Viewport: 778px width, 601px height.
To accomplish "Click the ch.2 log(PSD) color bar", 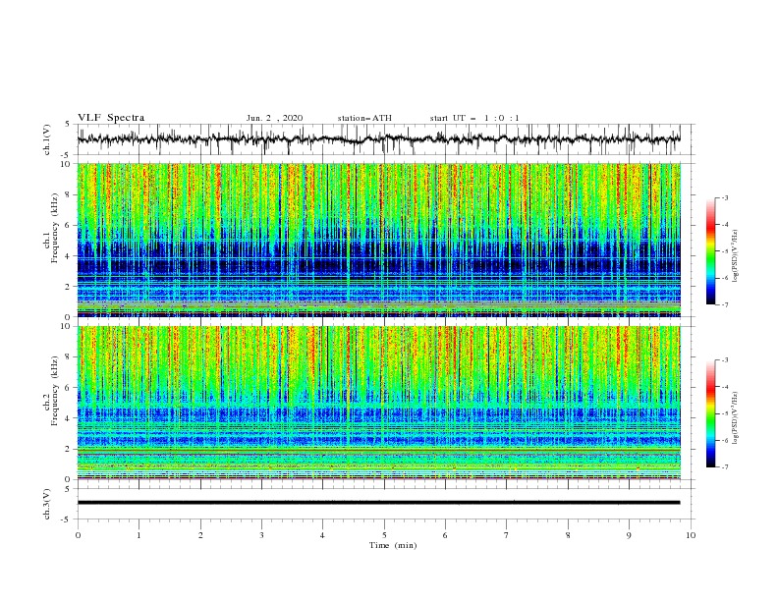I will point(710,413).
